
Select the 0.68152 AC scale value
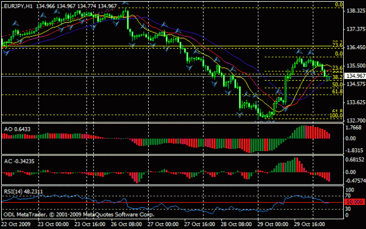pos(354,160)
